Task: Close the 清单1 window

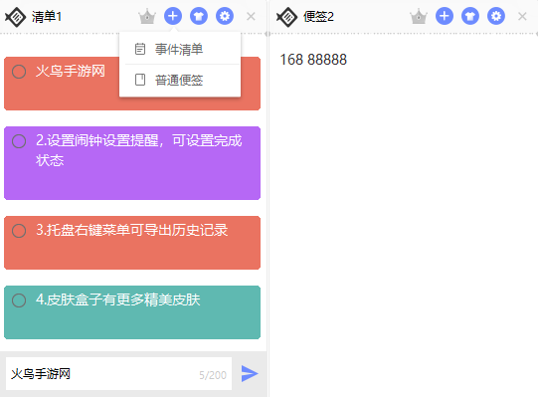Action: (251, 16)
